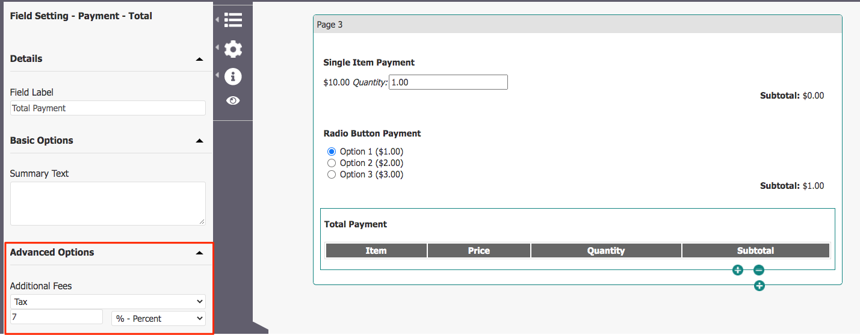Select Option 1 ($1.00) radio button
This screenshot has height=335, width=860.
pos(331,152)
